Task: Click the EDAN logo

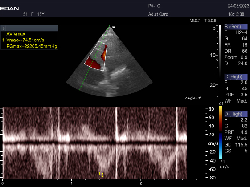Action: click(x=9, y=8)
